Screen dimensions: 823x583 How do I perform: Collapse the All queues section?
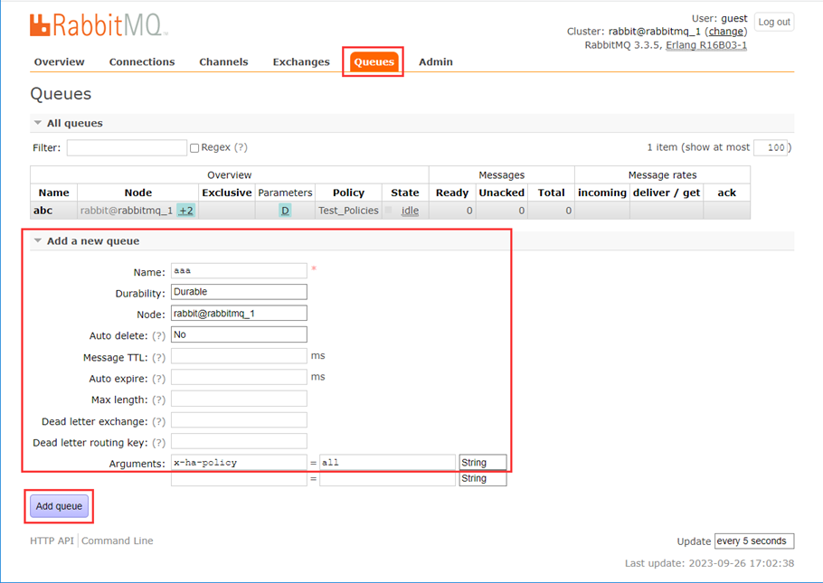74,123
